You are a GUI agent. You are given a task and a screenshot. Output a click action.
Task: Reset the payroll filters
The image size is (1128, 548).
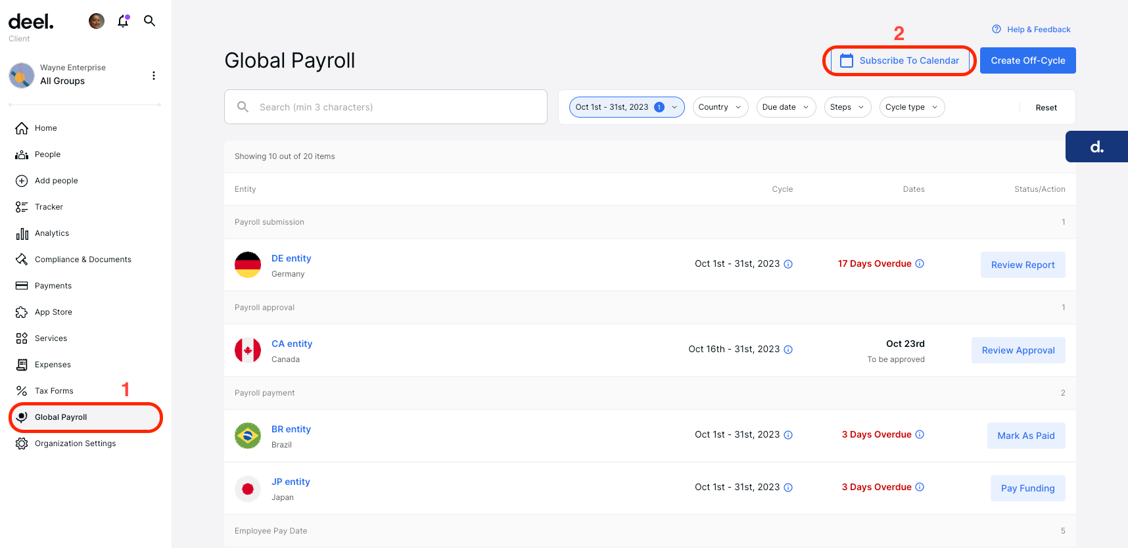click(x=1046, y=108)
